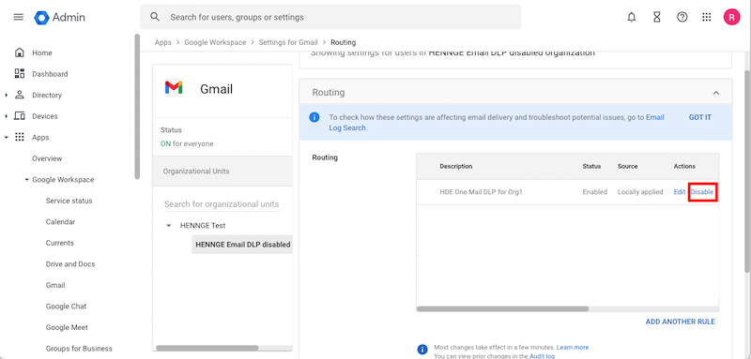Image resolution: width=751 pixels, height=359 pixels.
Task: Click the Description column header
Action: tap(456, 166)
